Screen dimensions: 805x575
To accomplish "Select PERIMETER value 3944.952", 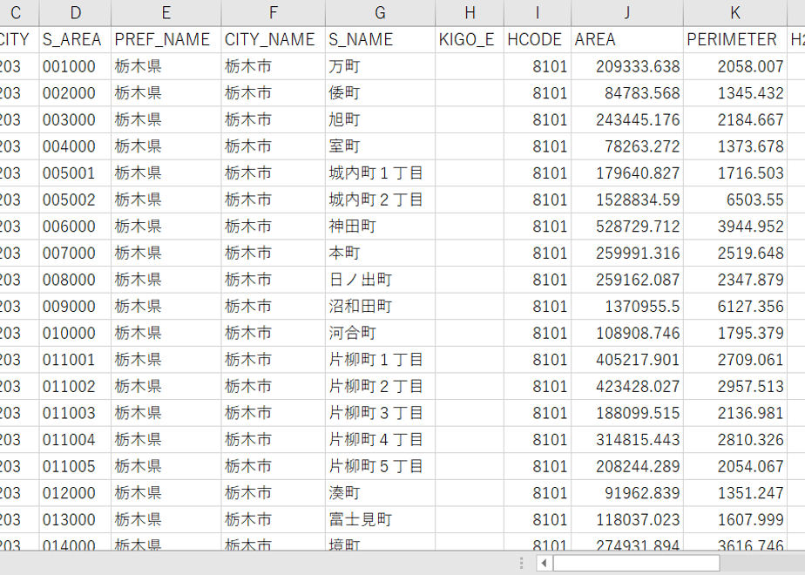I will pos(735,227).
